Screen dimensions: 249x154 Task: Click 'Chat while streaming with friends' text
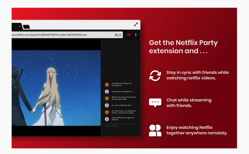pyautogui.click(x=188, y=103)
